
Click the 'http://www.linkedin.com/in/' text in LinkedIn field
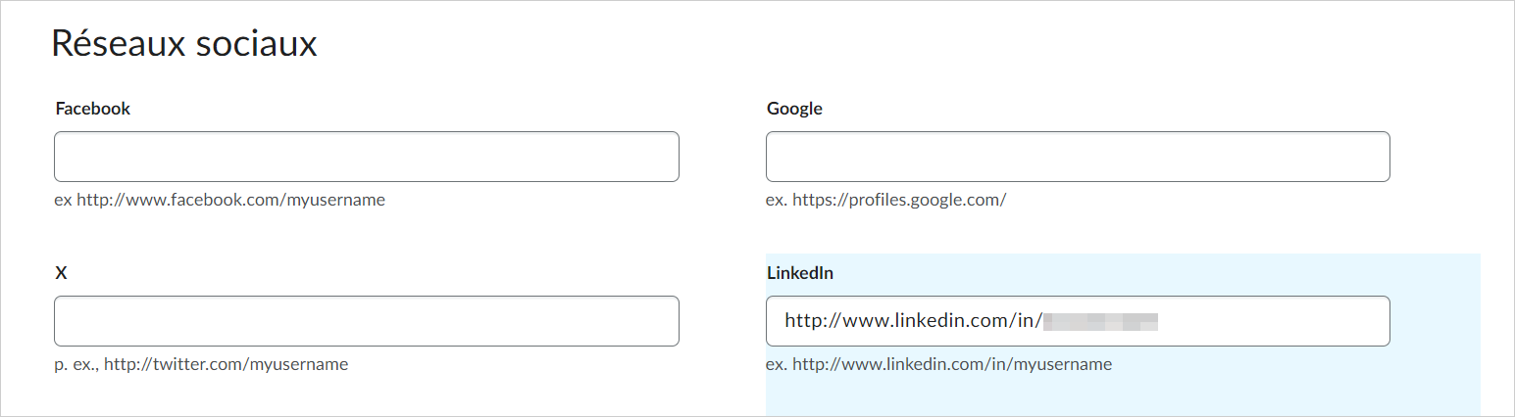912,321
